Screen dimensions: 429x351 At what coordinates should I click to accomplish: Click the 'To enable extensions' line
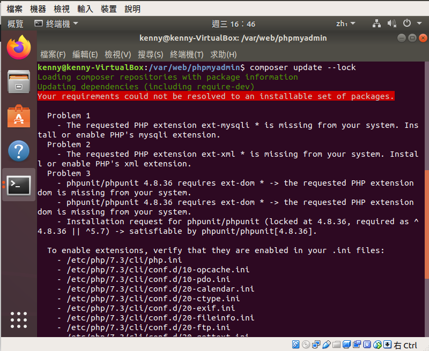tap(216, 250)
